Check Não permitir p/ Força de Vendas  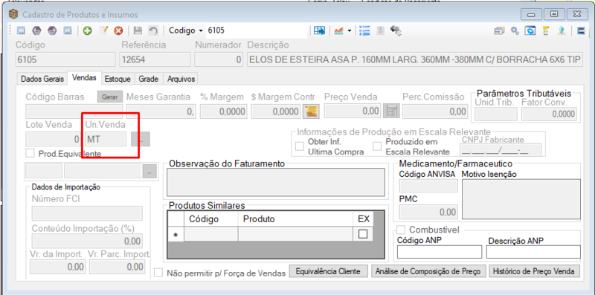(159, 273)
